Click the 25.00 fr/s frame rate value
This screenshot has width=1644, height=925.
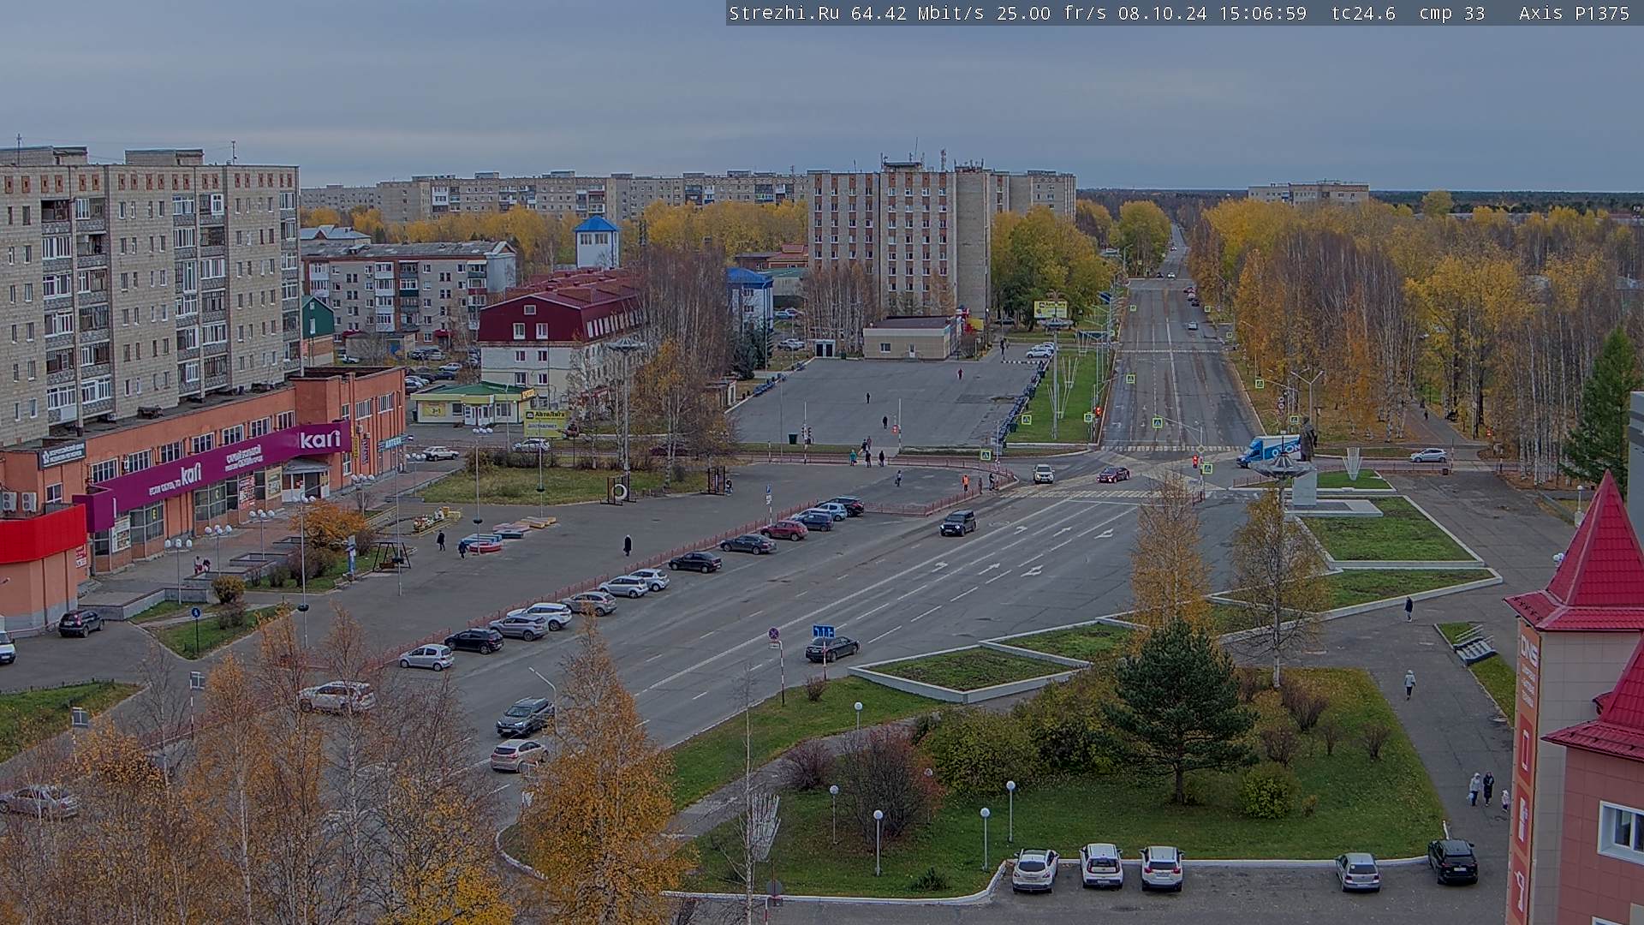(1051, 14)
